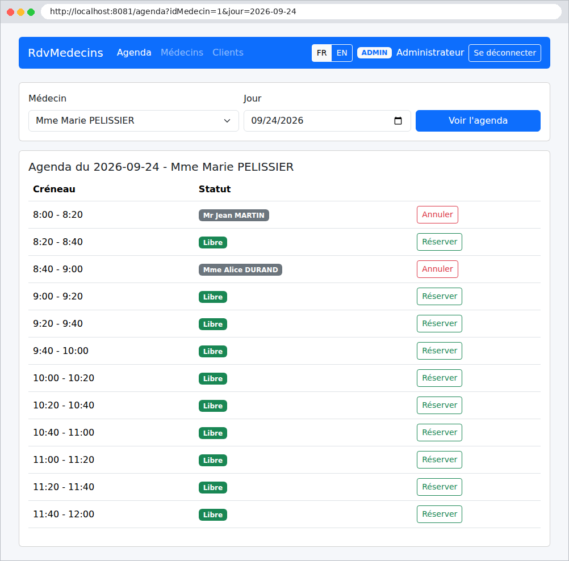Open the Agenda nav item
Viewport: 569px width, 561px height.
(134, 53)
